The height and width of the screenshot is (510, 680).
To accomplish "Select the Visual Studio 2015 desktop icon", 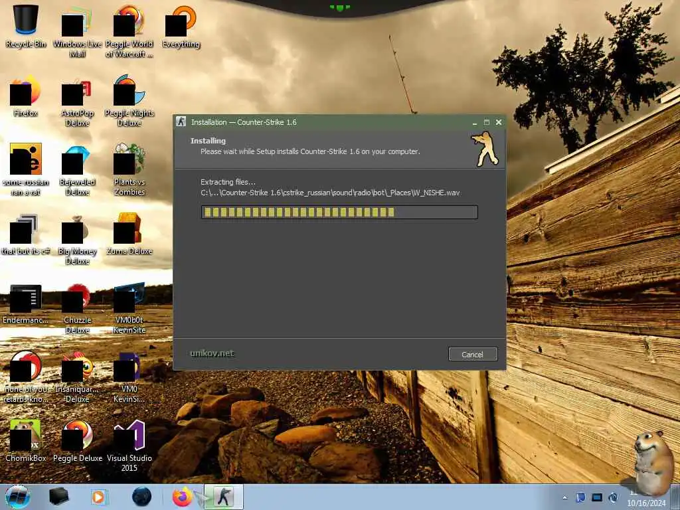I will click(129, 446).
